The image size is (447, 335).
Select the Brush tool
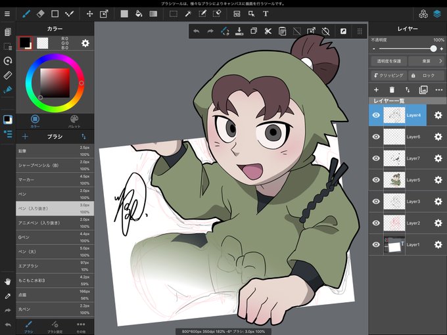coord(26,14)
